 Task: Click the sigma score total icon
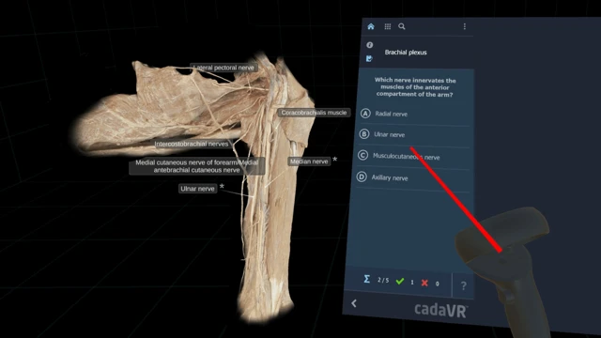coord(367,279)
